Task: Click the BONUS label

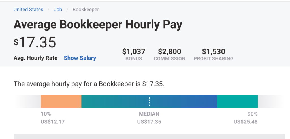Action: coord(134,59)
